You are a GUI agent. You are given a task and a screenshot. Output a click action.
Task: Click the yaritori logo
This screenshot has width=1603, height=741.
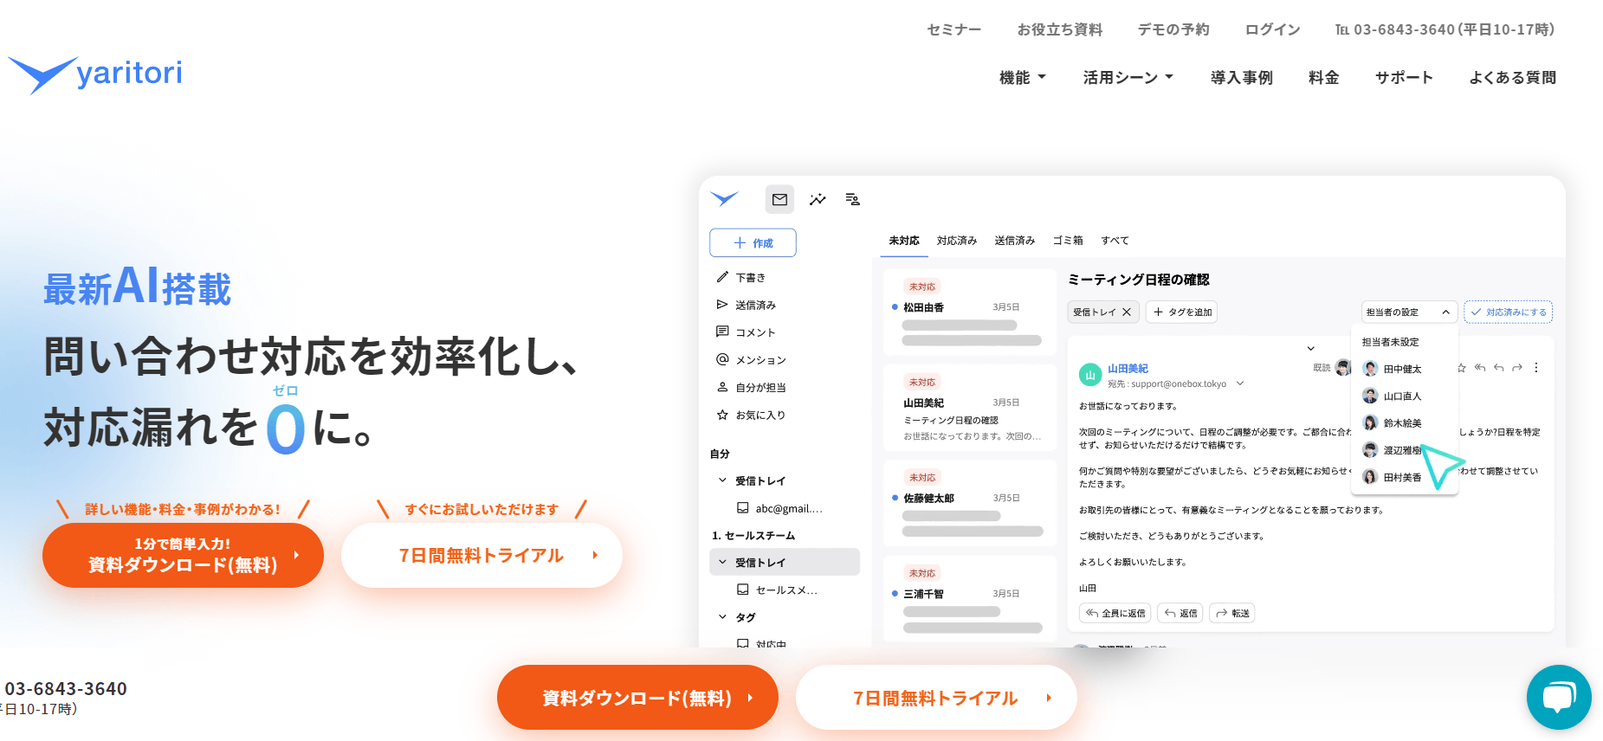(x=95, y=75)
